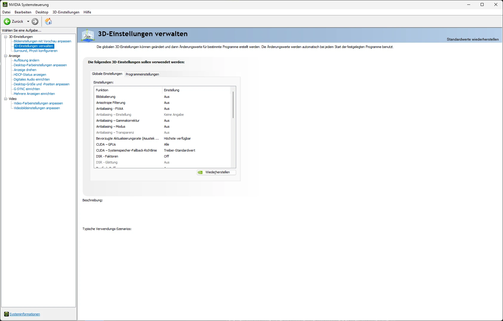The height and width of the screenshot is (321, 503).
Task: Select the Antialiasing – Gammakorrektur row
Action: coord(162,121)
